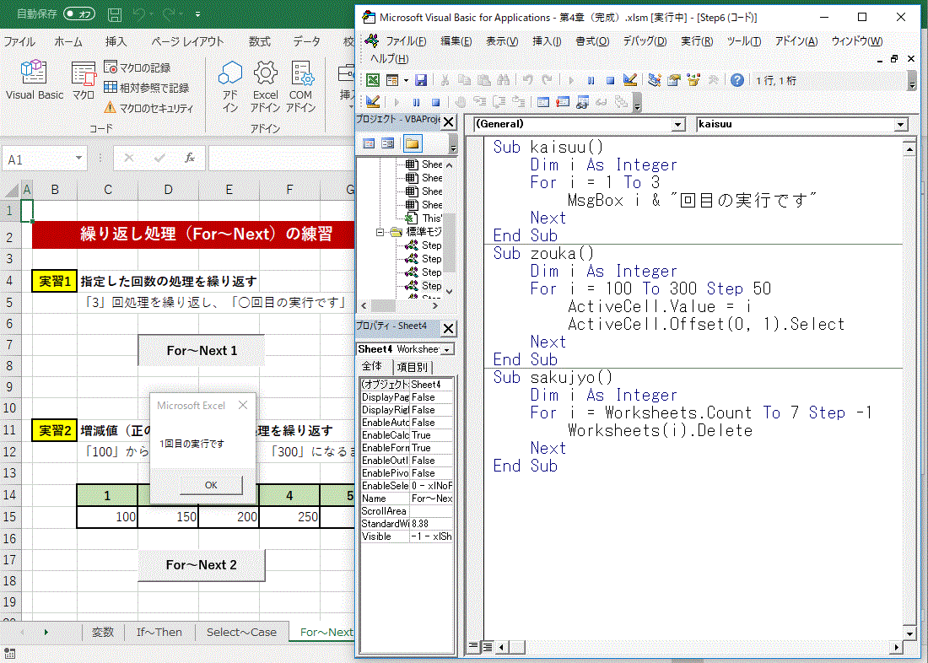The height and width of the screenshot is (663, 928).
Task: Click the Copy icon in VBA standard toolbar
Action: point(465,80)
